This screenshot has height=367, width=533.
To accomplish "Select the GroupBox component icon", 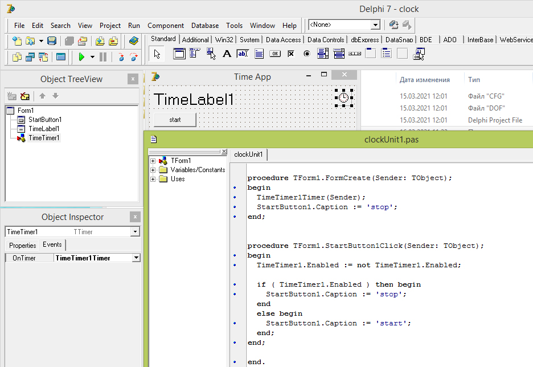I will click(x=371, y=54).
